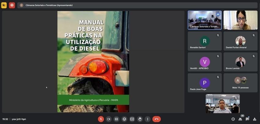Click the red recording indicator icon

click(x=12, y=5)
